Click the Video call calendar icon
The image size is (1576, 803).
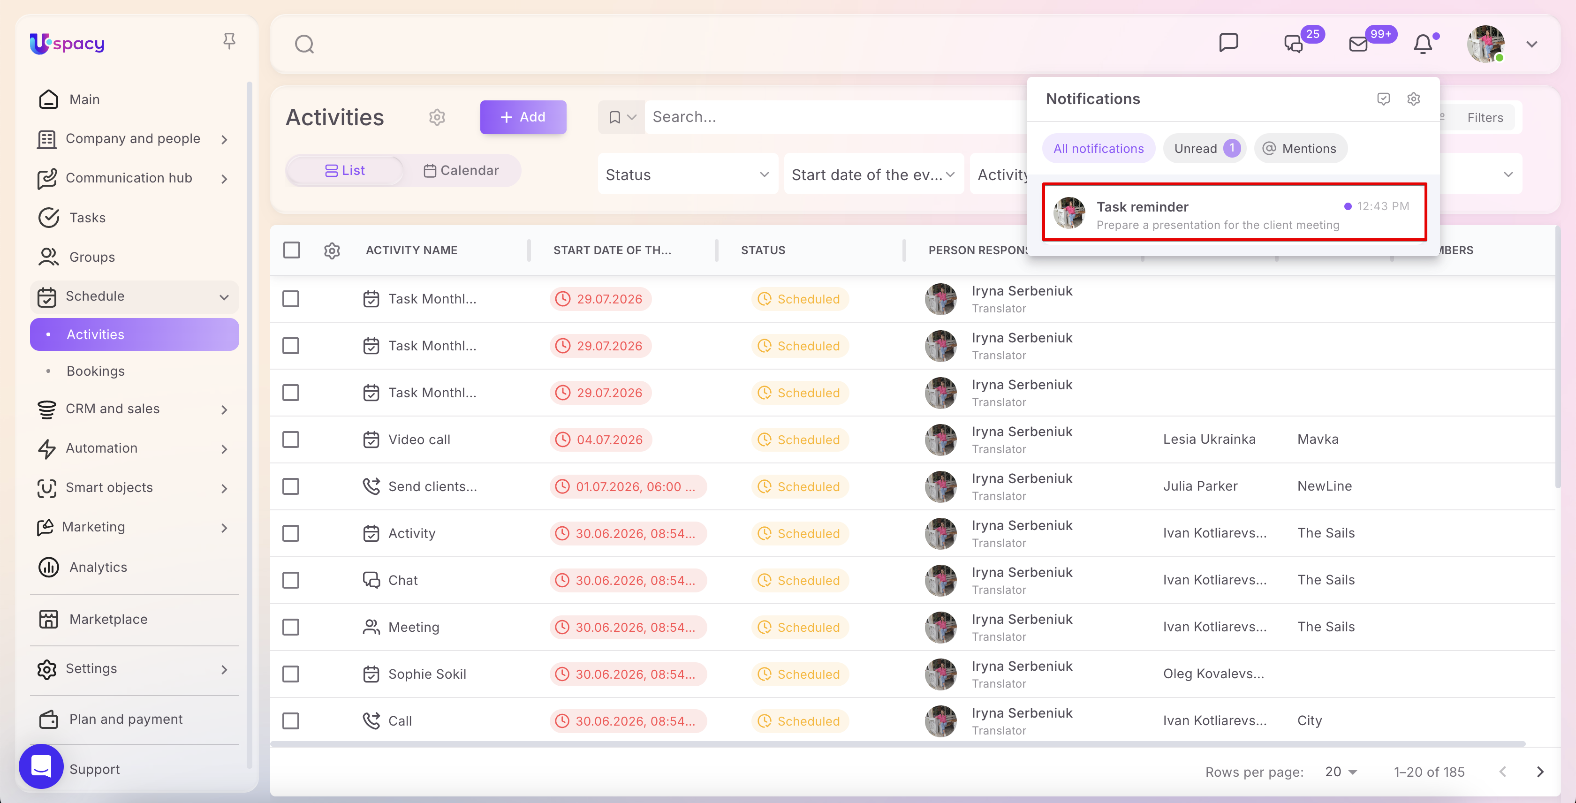[371, 439]
